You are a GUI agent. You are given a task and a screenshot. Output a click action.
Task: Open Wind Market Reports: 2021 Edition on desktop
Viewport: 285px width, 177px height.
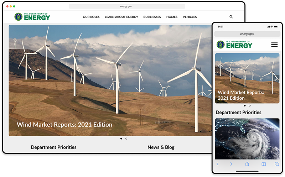click(x=64, y=125)
